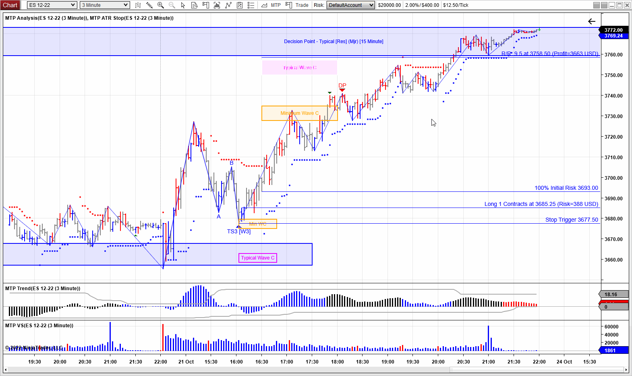Open the bar style selector icon

click(x=138, y=5)
